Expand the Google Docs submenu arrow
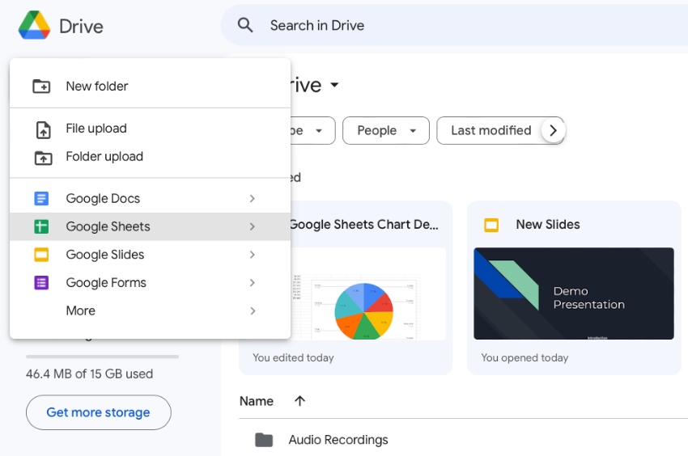Image resolution: width=688 pixels, height=456 pixels. pyautogui.click(x=253, y=198)
